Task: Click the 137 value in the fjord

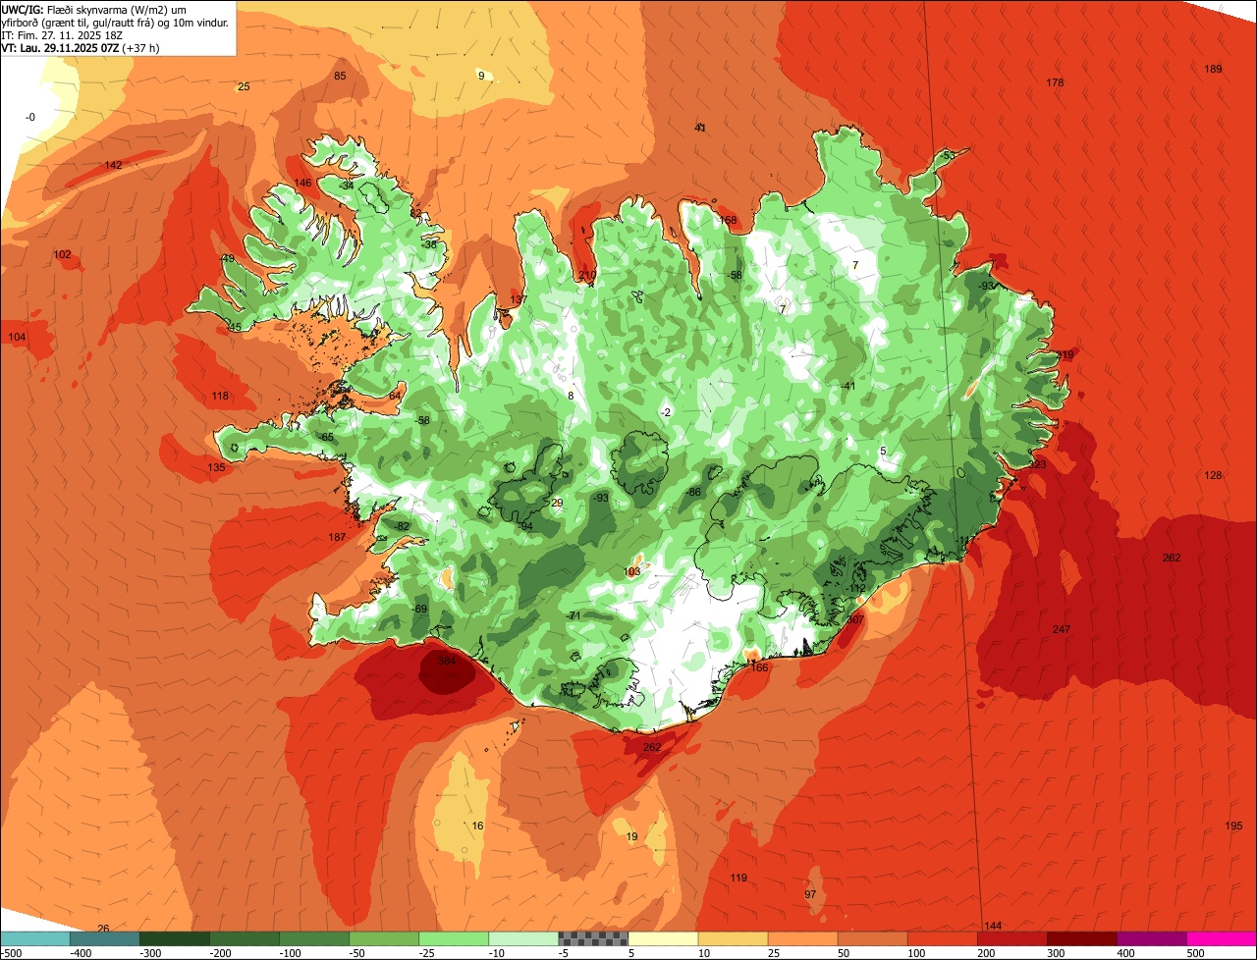Action: [519, 299]
